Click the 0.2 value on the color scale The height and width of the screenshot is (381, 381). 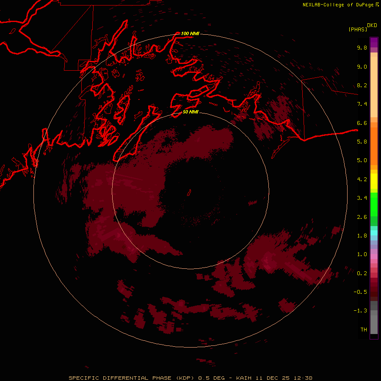click(362, 273)
